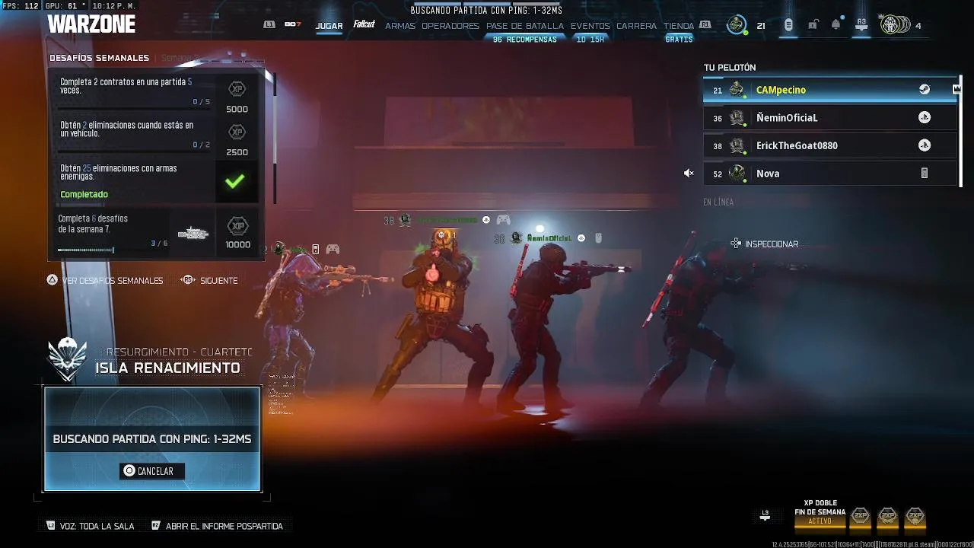Click contracts challenge progress bar 0 / 5

(135, 108)
